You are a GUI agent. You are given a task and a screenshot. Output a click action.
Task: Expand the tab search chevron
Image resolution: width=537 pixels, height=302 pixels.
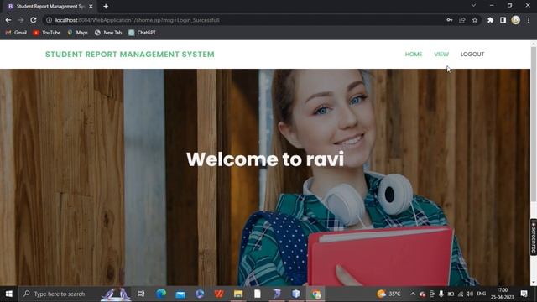473,6
